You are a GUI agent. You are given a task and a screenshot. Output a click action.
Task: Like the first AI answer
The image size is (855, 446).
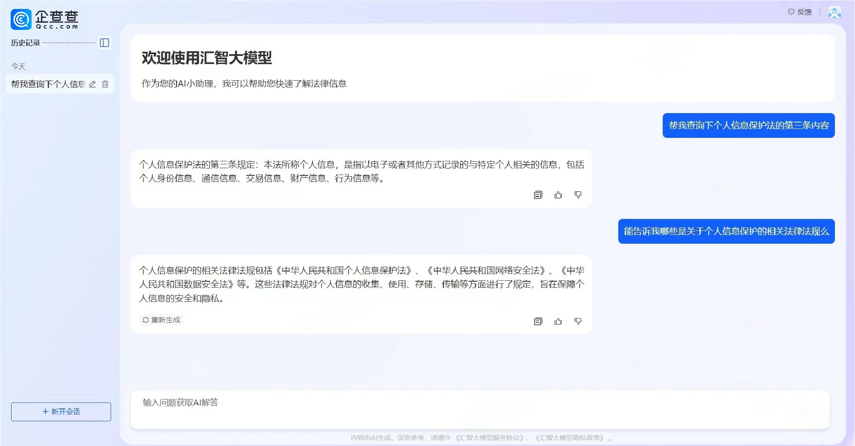pyautogui.click(x=558, y=195)
